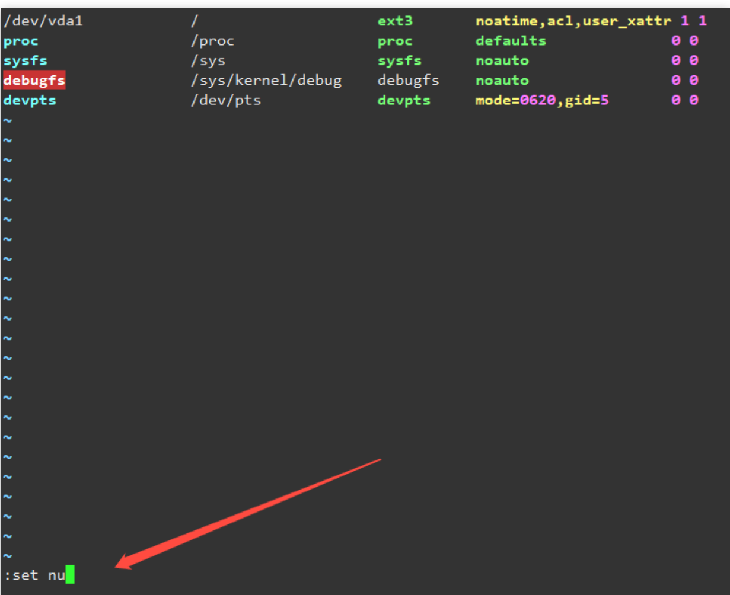Select the ext3 filesystem type text
730x595 pixels.
pyautogui.click(x=395, y=22)
